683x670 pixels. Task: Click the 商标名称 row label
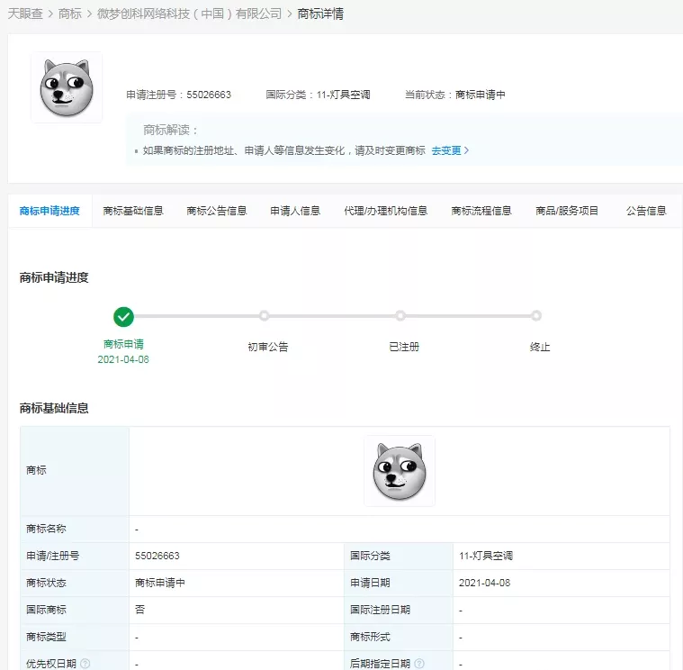(x=46, y=529)
